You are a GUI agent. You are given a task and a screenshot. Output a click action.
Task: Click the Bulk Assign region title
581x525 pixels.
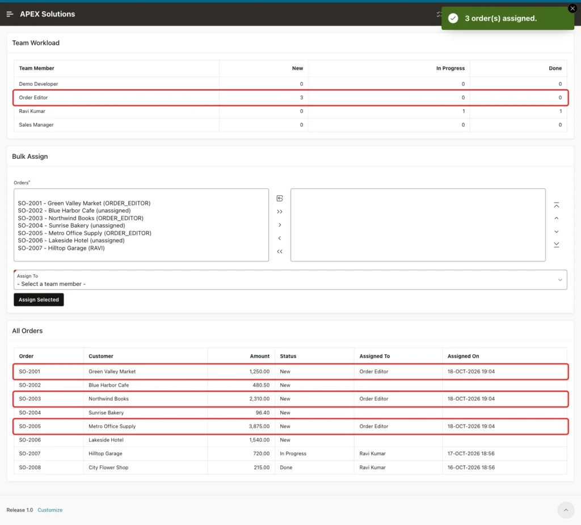pyautogui.click(x=30, y=157)
